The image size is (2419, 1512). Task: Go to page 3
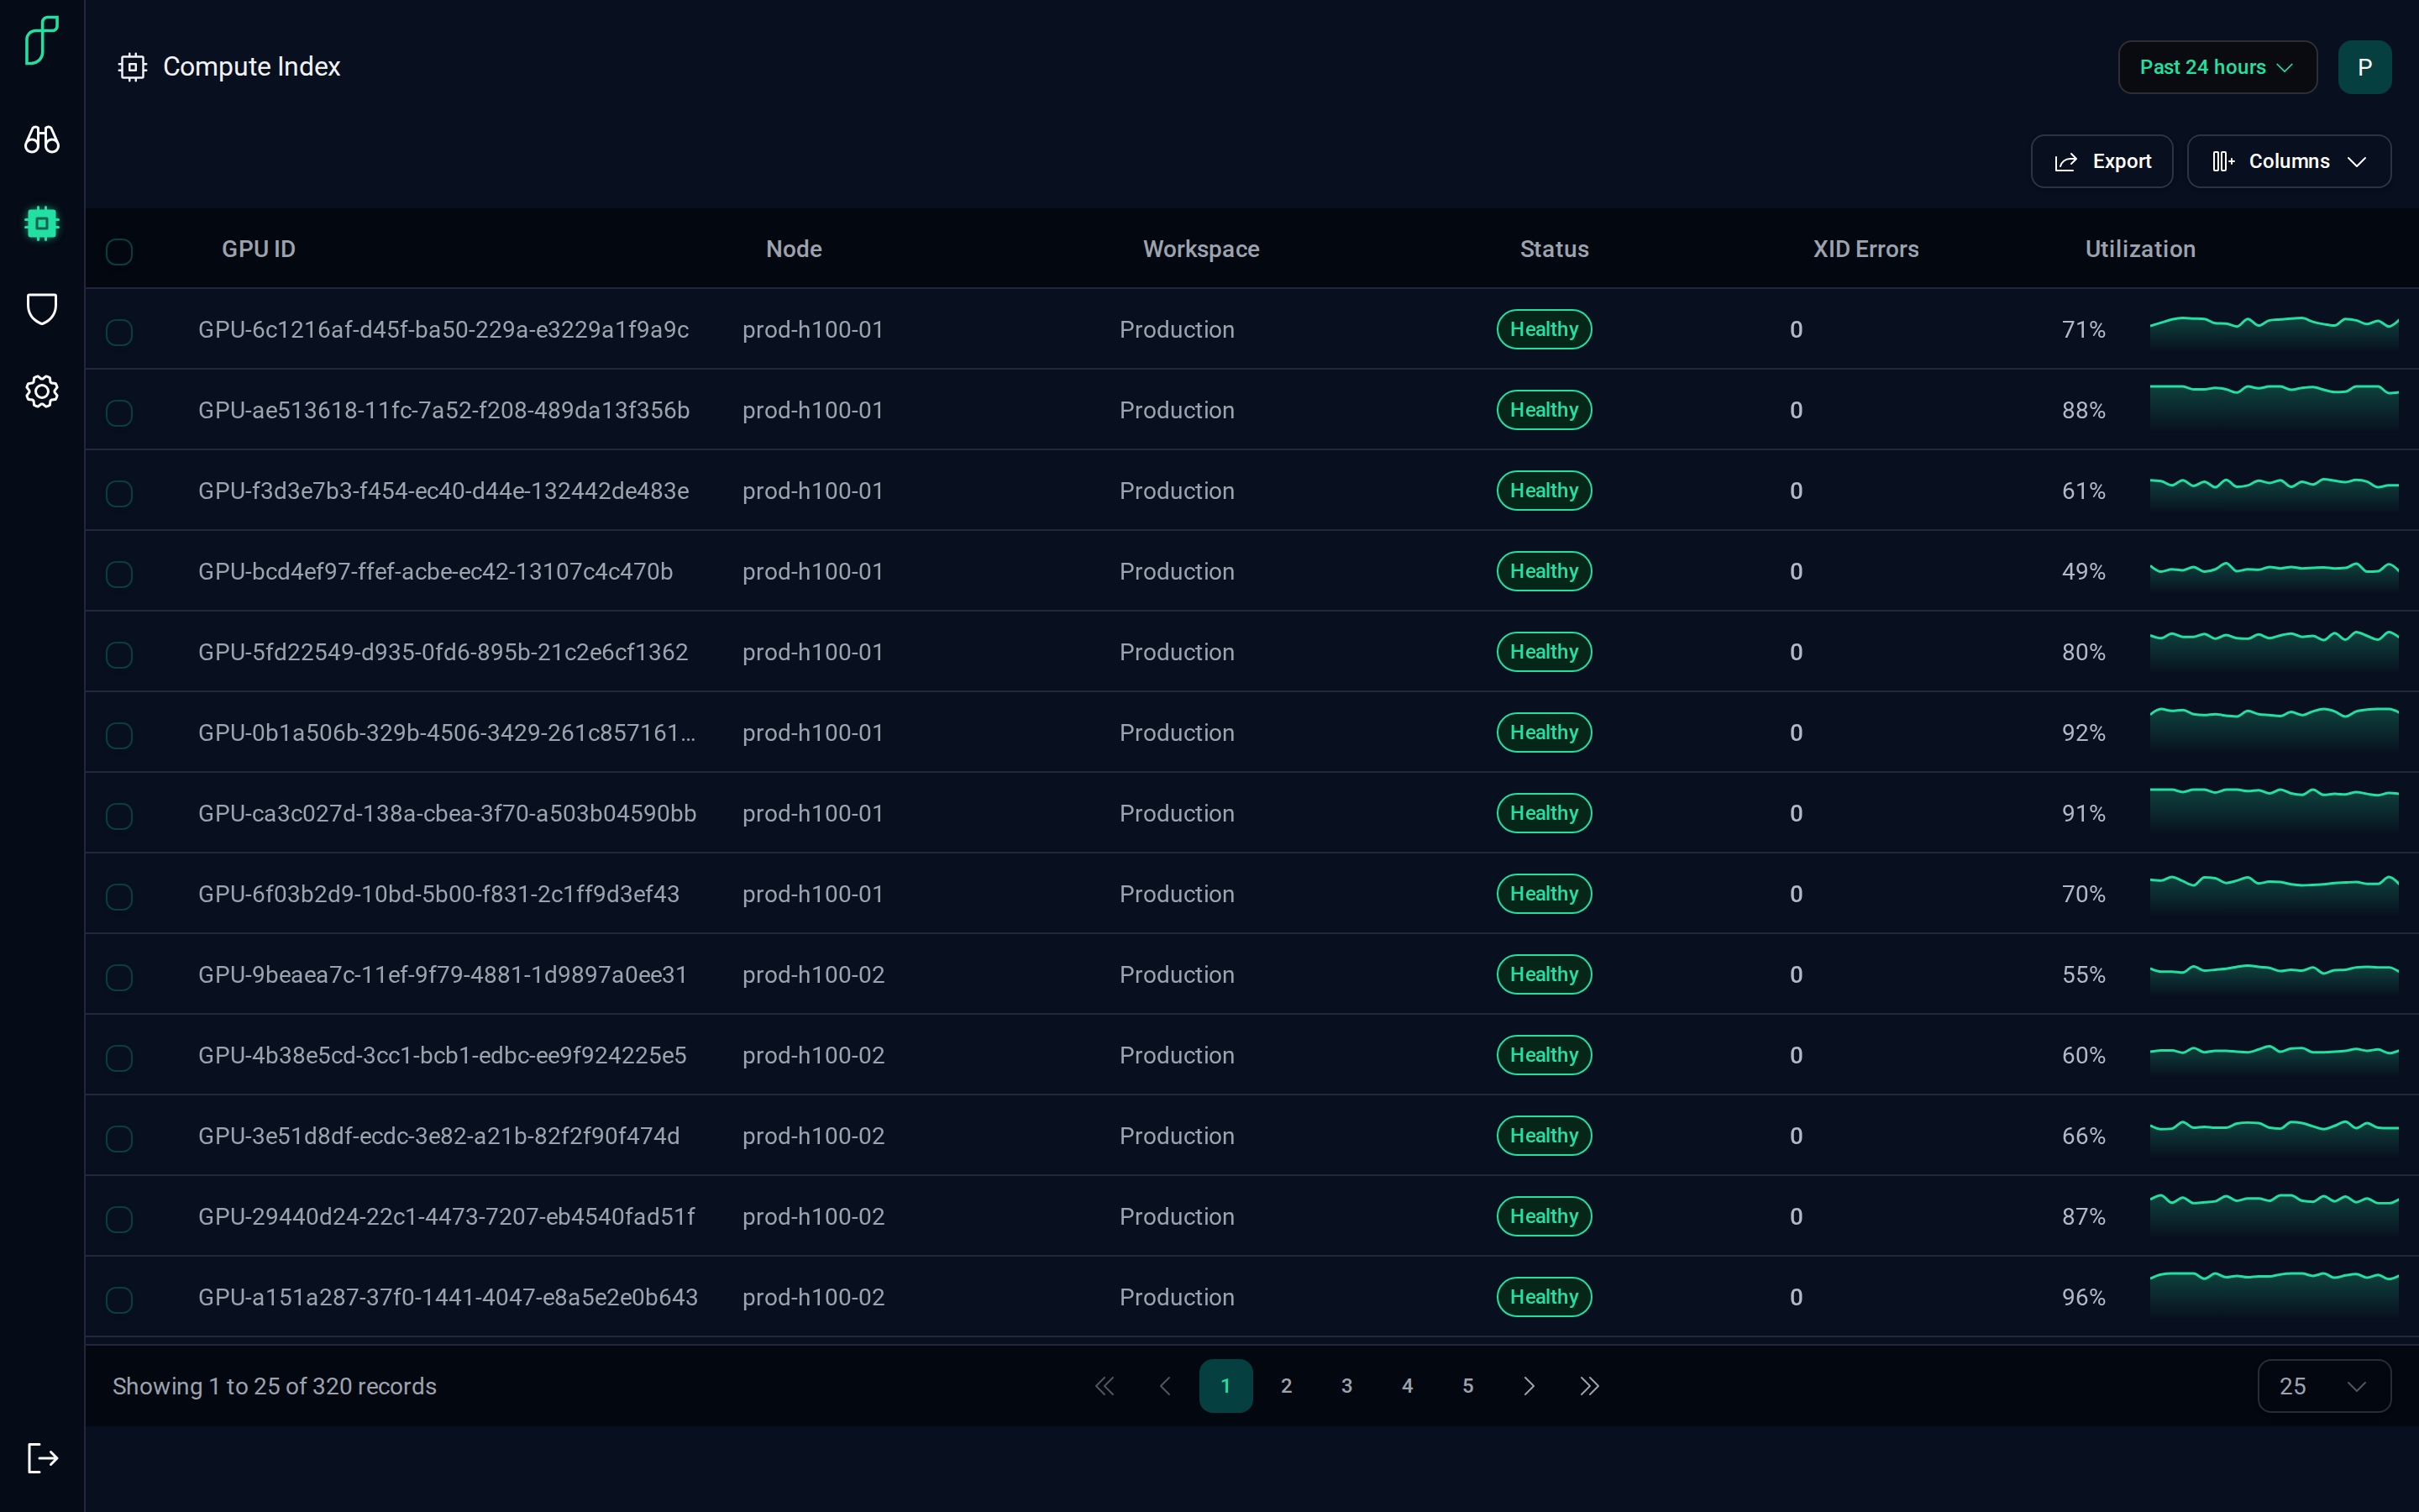1346,1386
